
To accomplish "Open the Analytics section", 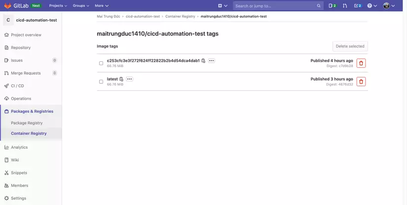I will tap(19, 147).
